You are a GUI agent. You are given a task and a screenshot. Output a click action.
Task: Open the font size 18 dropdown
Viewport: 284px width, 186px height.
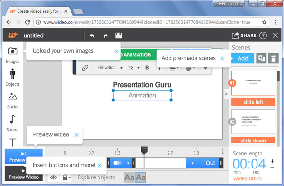tap(133, 68)
